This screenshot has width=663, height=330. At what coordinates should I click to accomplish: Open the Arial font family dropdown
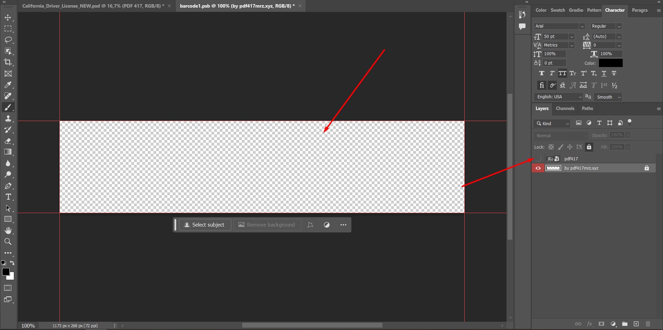point(582,26)
